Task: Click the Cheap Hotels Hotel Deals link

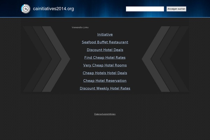Action: coord(105,73)
